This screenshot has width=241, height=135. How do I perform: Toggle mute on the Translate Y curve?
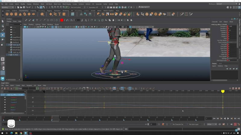[x=5, y=100]
